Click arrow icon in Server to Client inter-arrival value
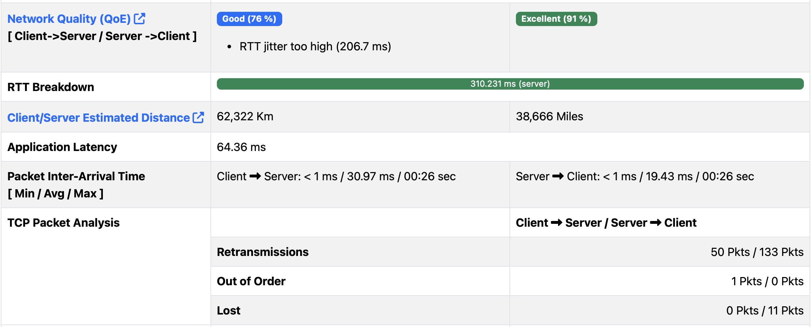 coord(558,176)
